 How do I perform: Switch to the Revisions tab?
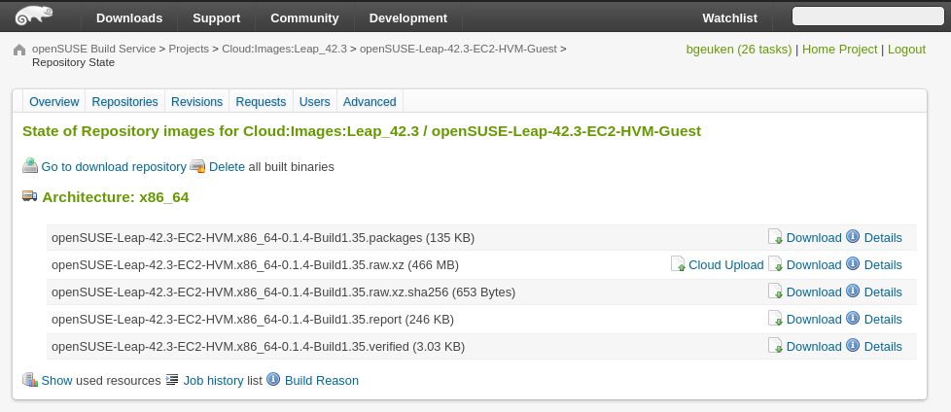coord(196,101)
